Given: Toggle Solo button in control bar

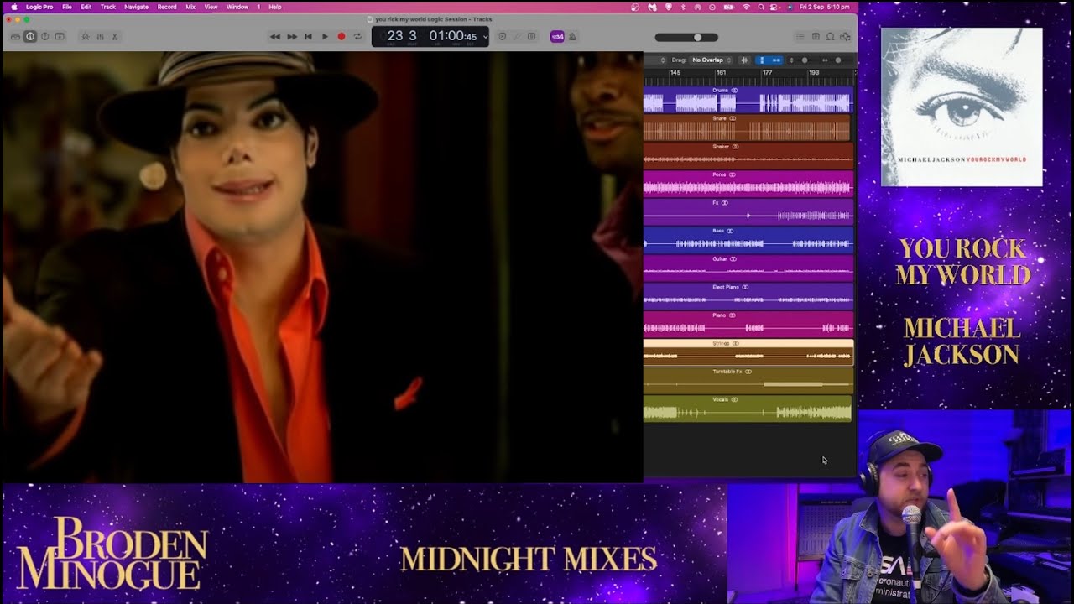Looking at the screenshot, I should [x=531, y=37].
